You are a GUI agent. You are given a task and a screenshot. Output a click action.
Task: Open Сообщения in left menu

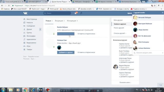point(31,26)
